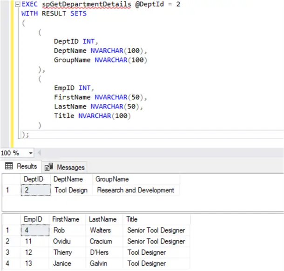Open the Messages tab

coord(70,167)
